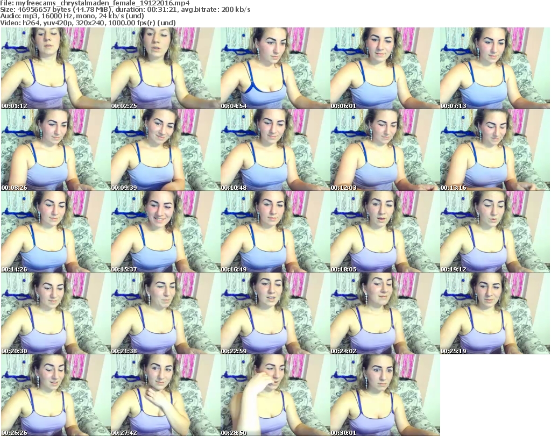Open the frame stamped 00:07:13

[x=495, y=68]
